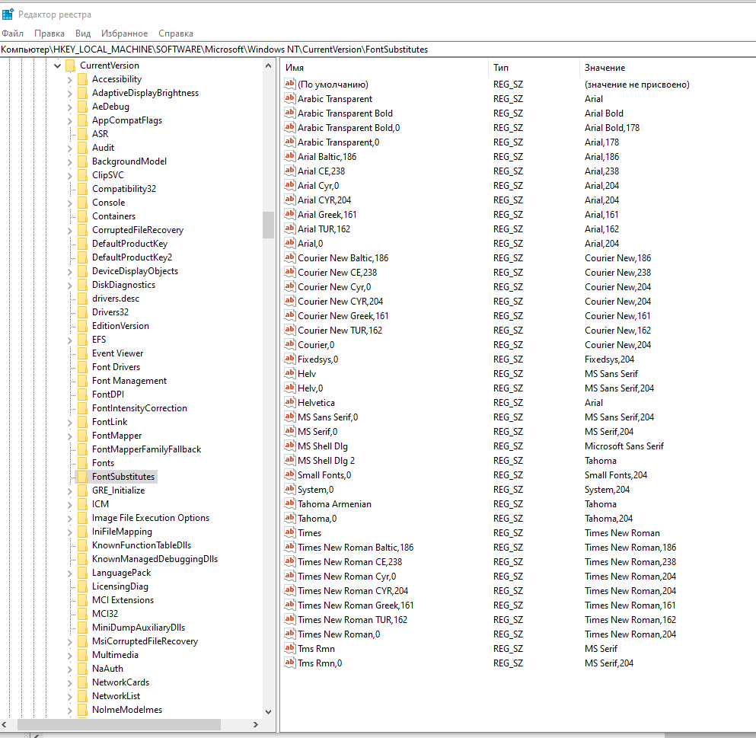756x738 pixels.
Task: Click the string icon next to MS Shell Dlg 2
Action: pyautogui.click(x=290, y=460)
